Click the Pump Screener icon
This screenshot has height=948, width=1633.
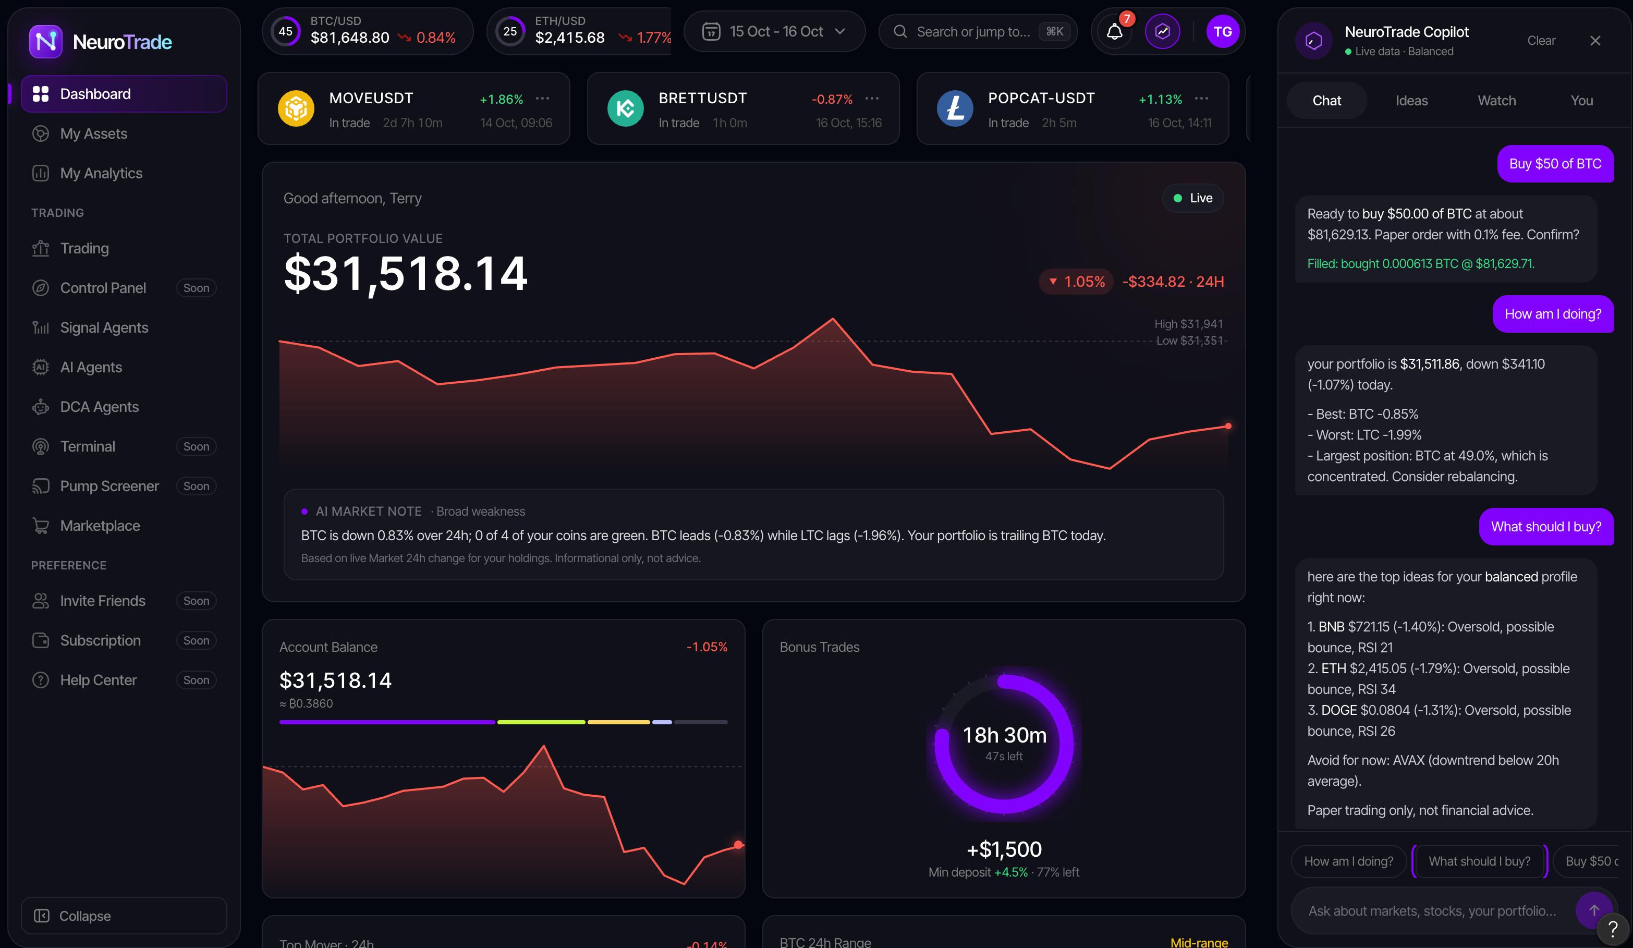point(41,486)
